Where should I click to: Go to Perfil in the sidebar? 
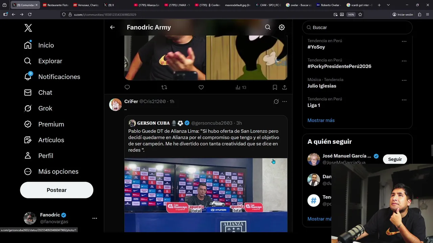coord(39,156)
